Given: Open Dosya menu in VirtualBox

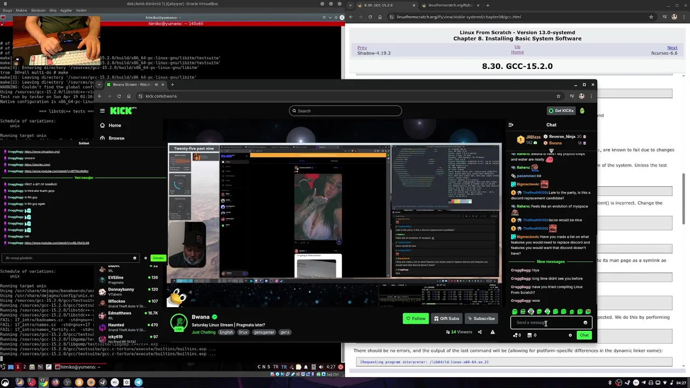Looking at the screenshot, I should [x=7, y=10].
